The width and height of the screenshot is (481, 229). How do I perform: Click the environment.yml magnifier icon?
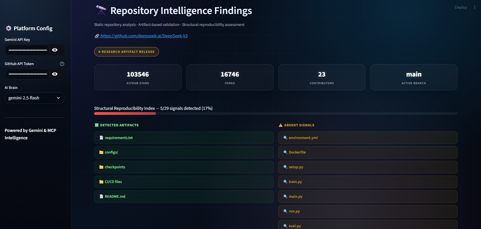(x=285, y=138)
